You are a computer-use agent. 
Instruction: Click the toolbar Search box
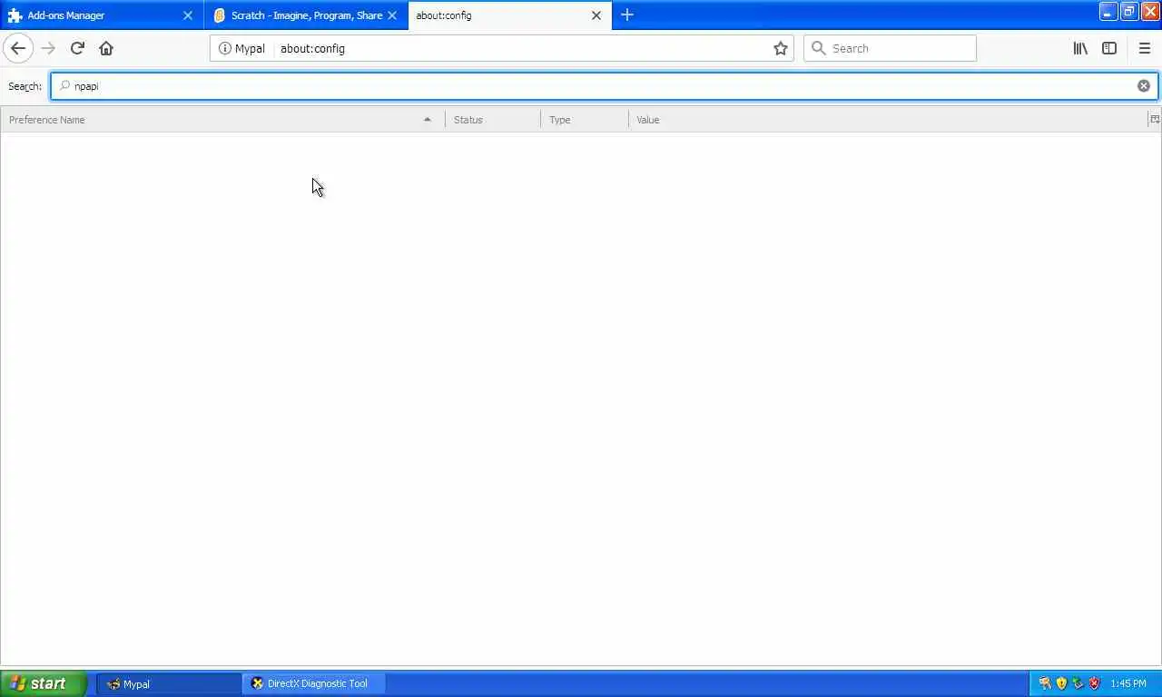890,48
